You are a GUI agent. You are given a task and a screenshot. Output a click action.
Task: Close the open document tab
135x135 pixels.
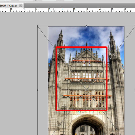pyautogui.click(x=21, y=6)
